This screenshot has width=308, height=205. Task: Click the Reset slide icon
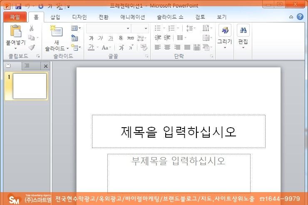tap(75, 38)
